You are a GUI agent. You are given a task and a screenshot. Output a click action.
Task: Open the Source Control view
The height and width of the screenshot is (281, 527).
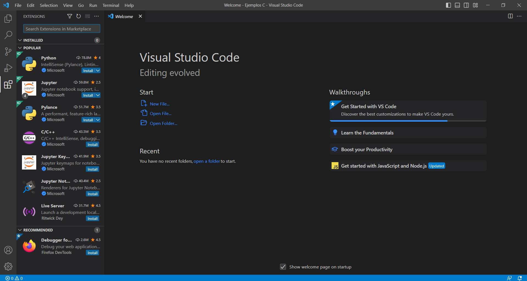(8, 51)
